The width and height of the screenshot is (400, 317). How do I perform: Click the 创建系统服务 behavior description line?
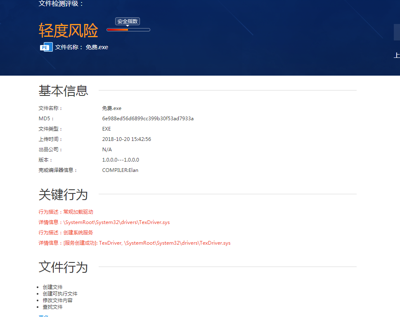coord(66,233)
